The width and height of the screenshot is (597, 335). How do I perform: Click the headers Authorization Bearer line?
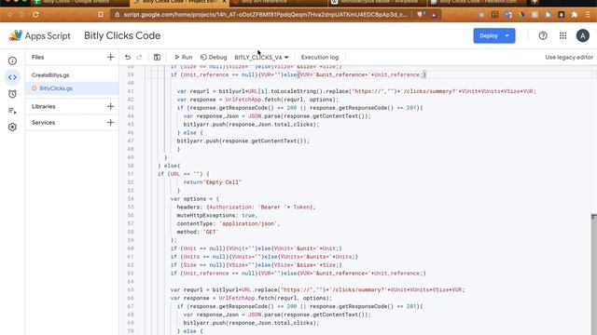[x=246, y=207]
